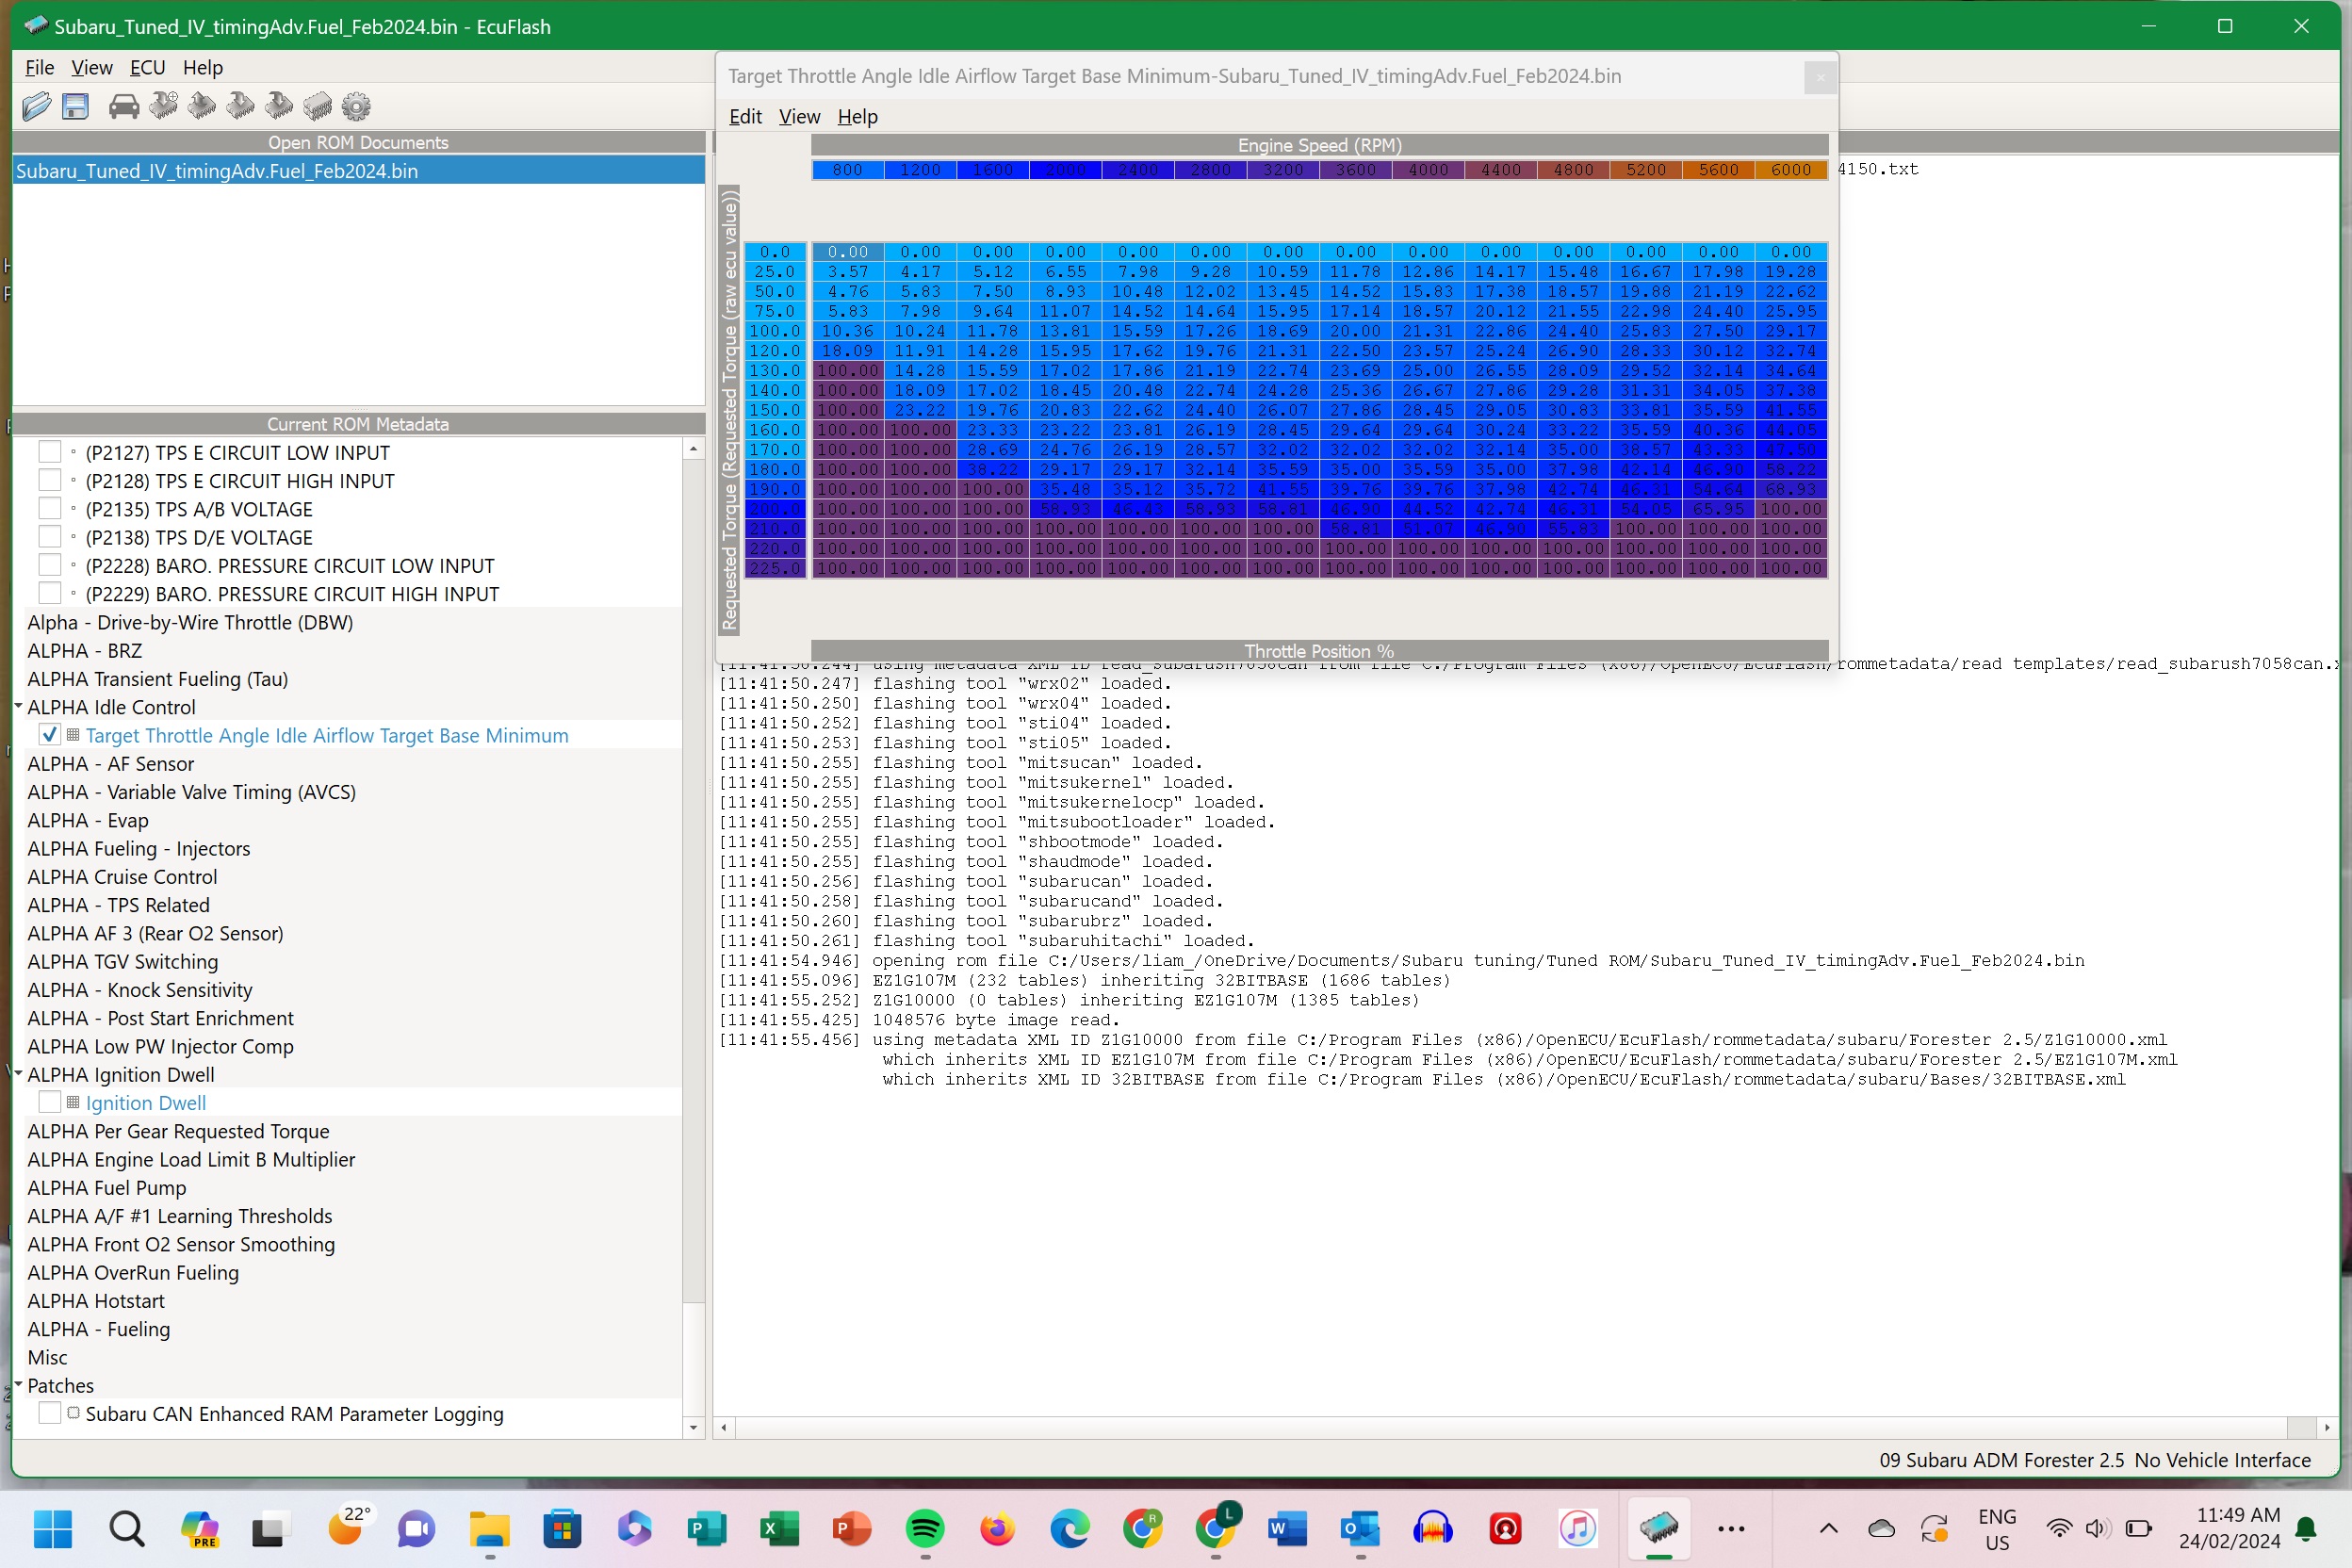Click metadata tree scrollbar down arrow
2352x1568 pixels.
pos(693,1427)
